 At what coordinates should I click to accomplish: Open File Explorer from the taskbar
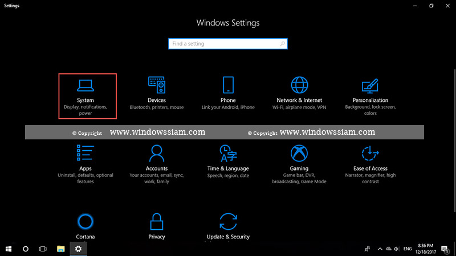tap(60, 249)
